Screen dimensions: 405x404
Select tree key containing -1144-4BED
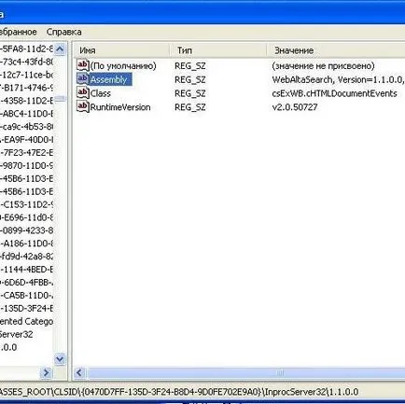26,270
